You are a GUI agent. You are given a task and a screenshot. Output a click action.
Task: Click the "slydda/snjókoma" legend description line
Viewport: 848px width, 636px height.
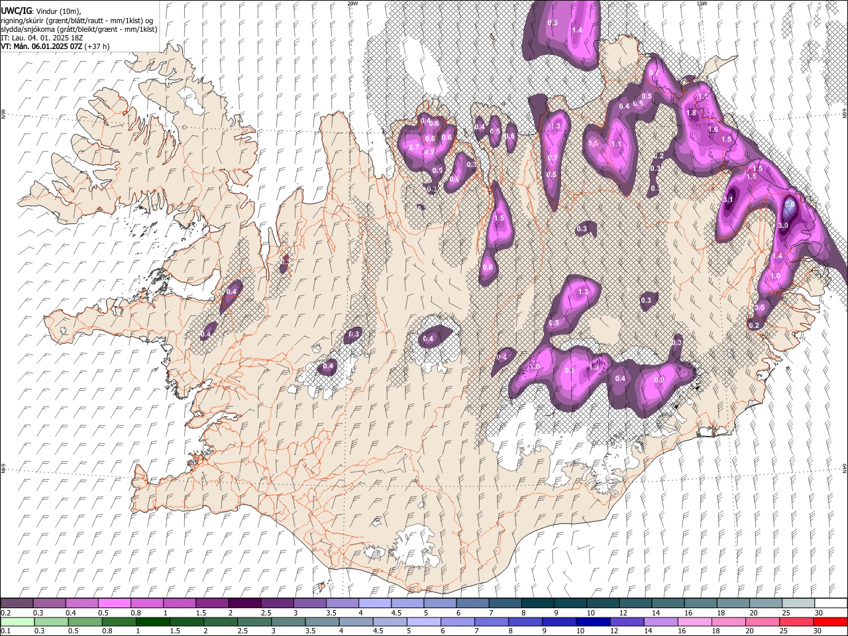[79, 29]
